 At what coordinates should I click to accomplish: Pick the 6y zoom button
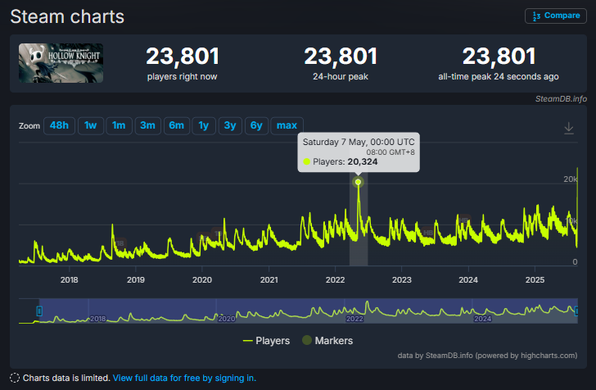pyautogui.click(x=256, y=125)
